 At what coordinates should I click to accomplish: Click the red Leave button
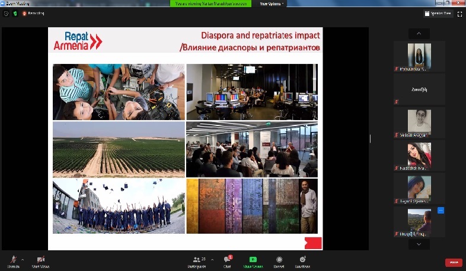click(x=454, y=262)
